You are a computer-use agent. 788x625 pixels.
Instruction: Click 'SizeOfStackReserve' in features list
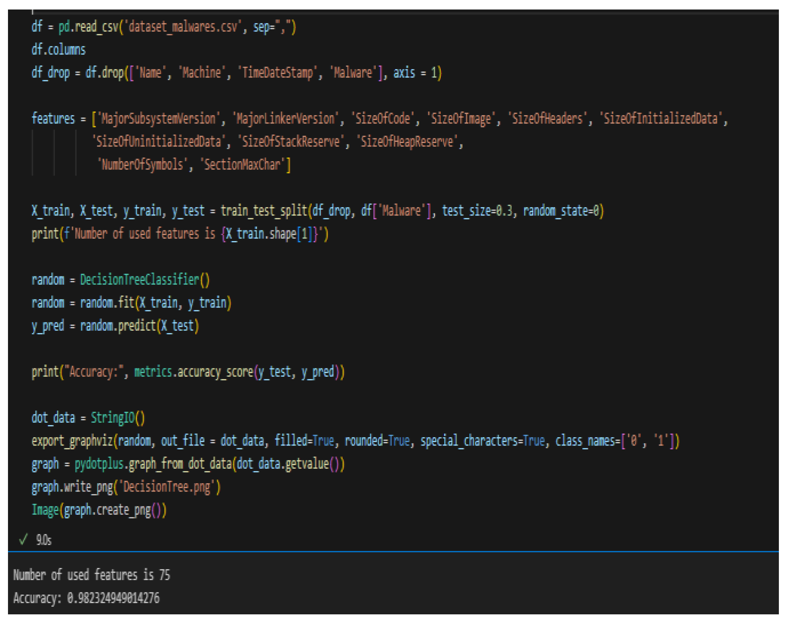click(x=291, y=142)
